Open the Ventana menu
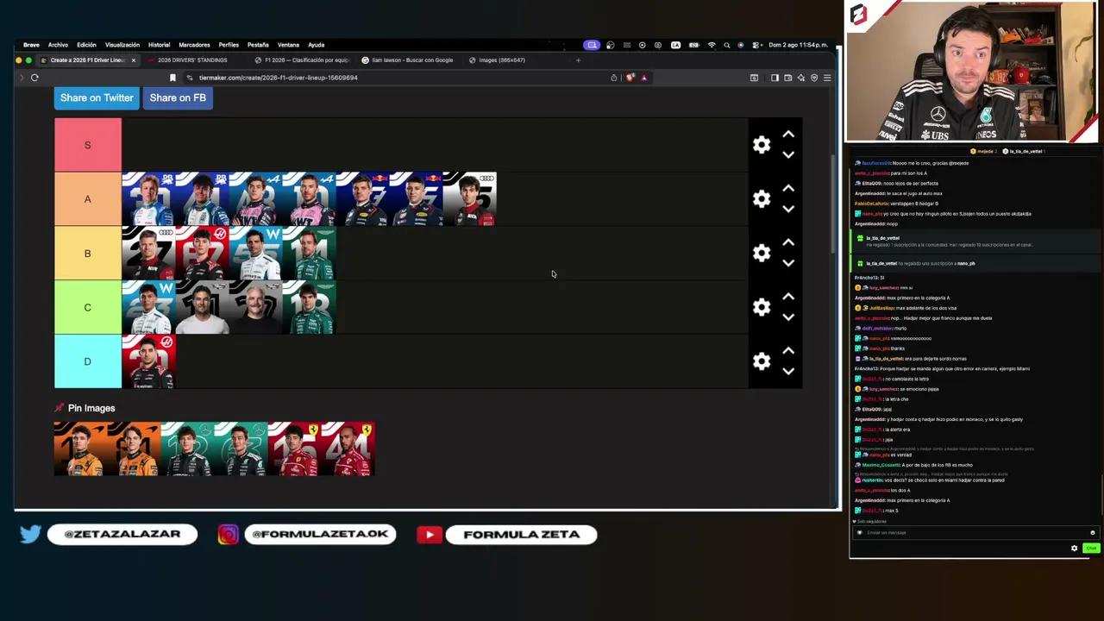 coord(288,45)
